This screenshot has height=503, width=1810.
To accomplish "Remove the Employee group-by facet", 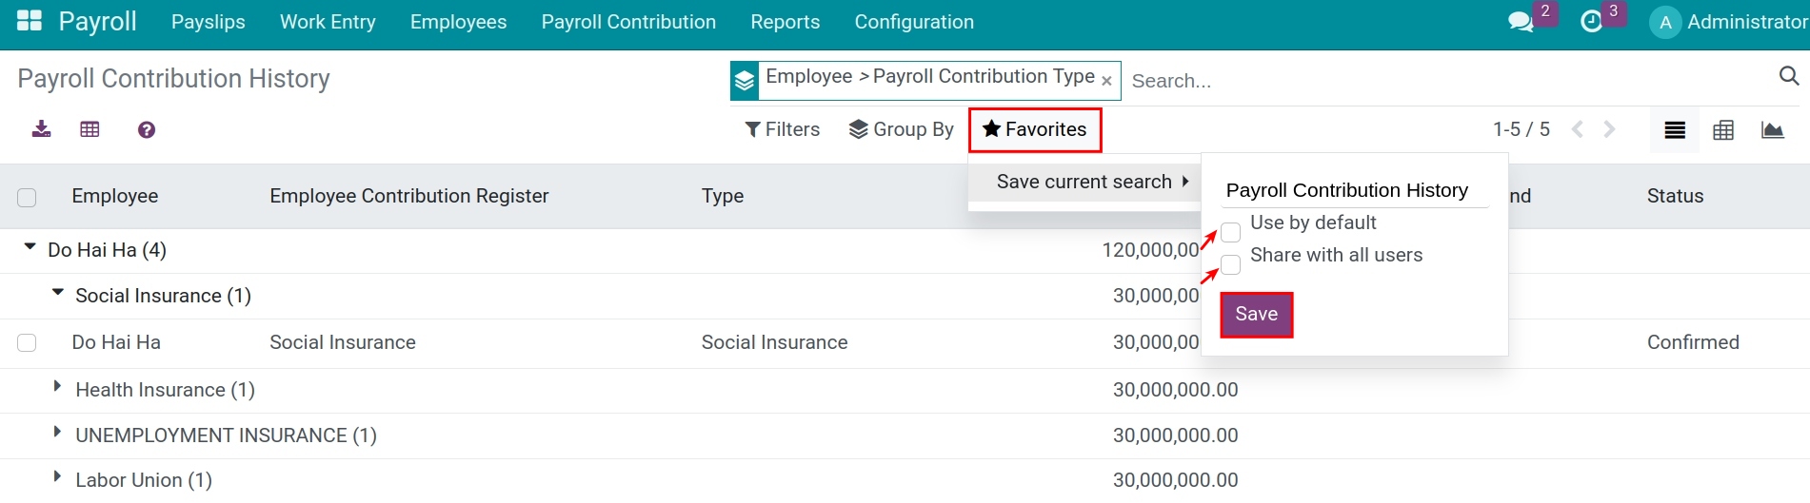I will (1106, 82).
